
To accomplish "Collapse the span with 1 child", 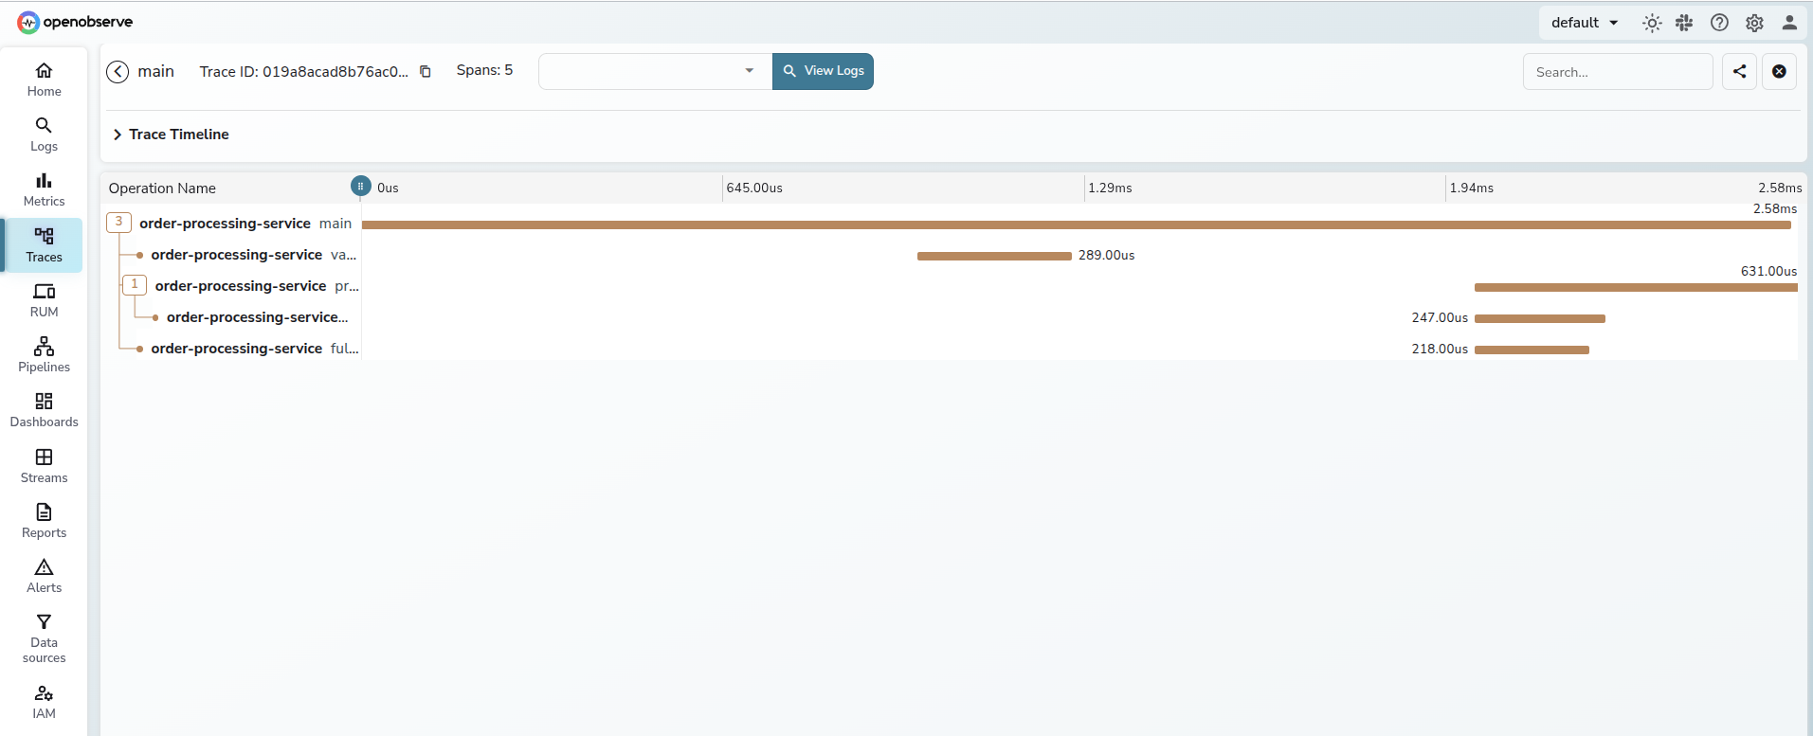I will 135,285.
